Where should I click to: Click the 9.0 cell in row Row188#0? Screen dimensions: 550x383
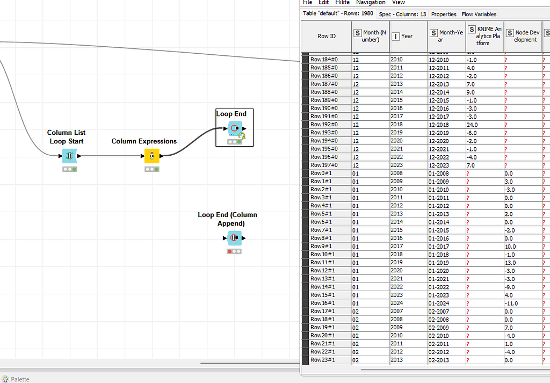485,92
